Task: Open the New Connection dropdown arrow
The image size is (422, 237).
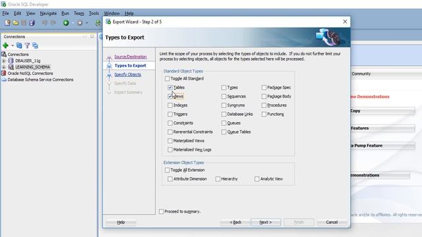Action: [13, 45]
